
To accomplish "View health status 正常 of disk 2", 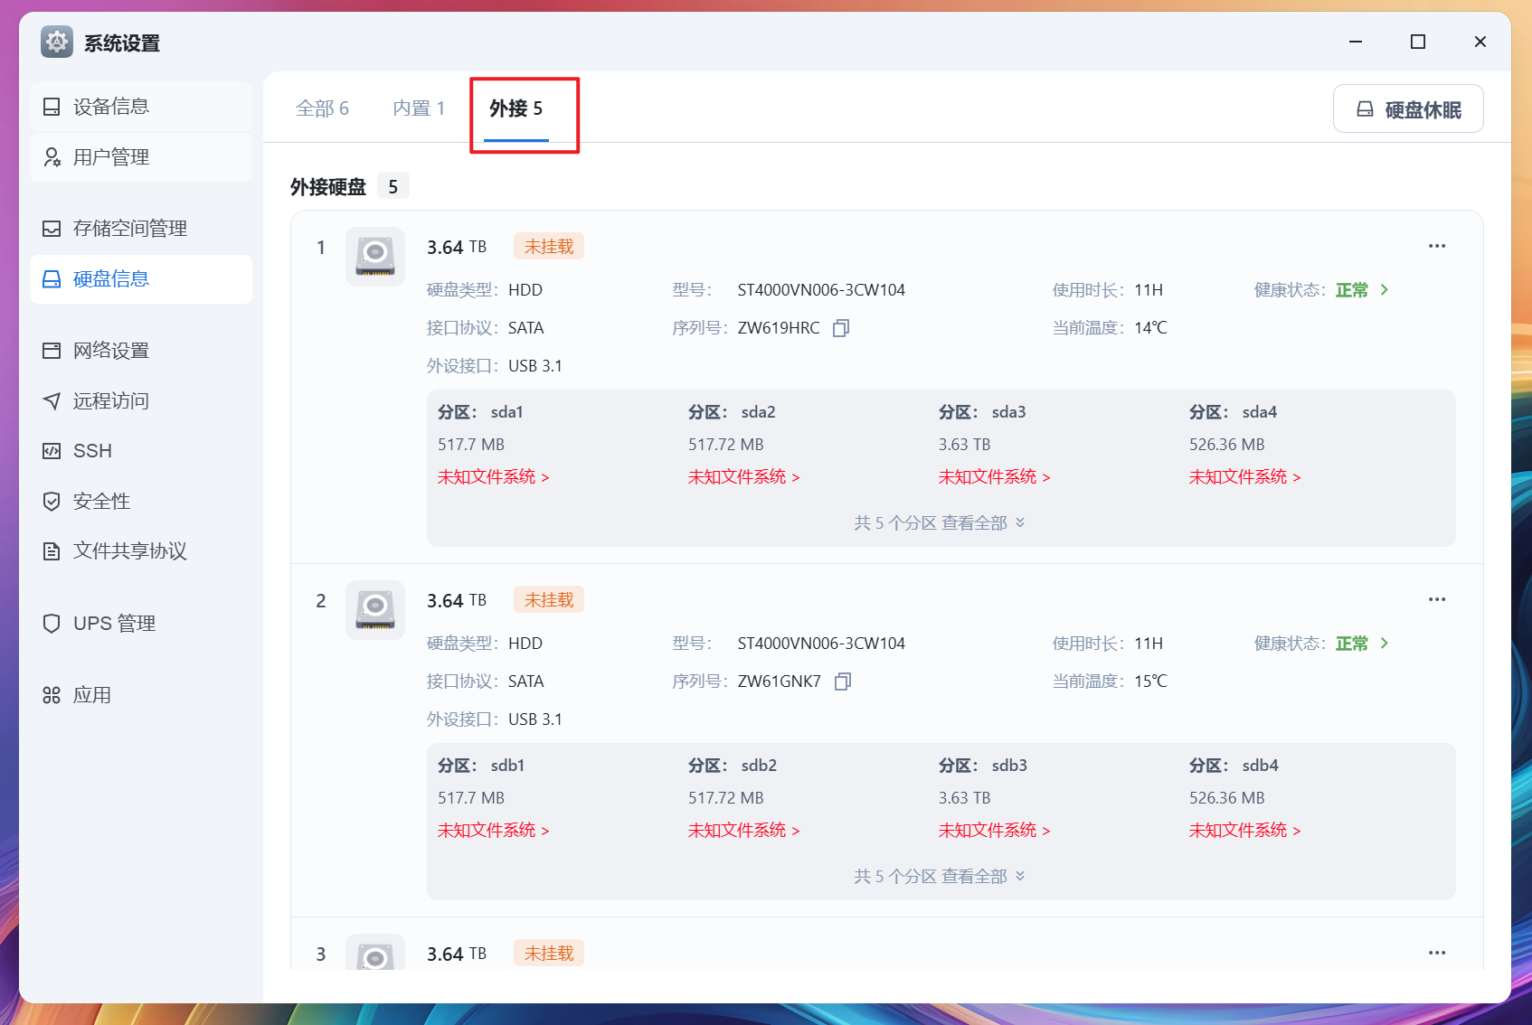I will pyautogui.click(x=1362, y=644).
